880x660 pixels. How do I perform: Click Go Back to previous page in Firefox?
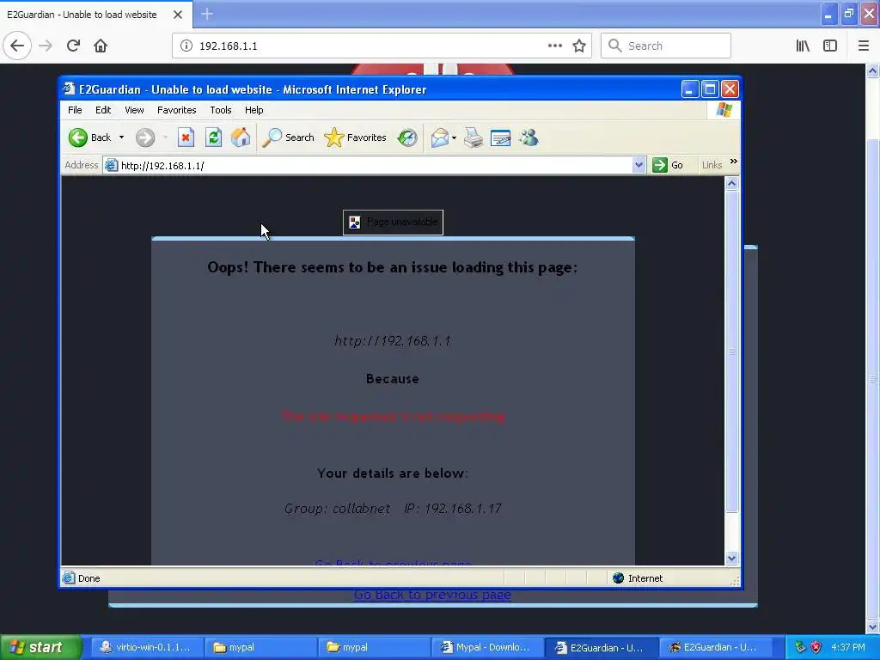[x=432, y=595]
